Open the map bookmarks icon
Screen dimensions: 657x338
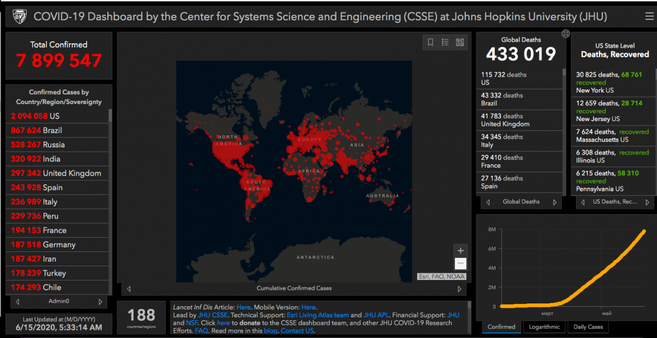(x=431, y=42)
